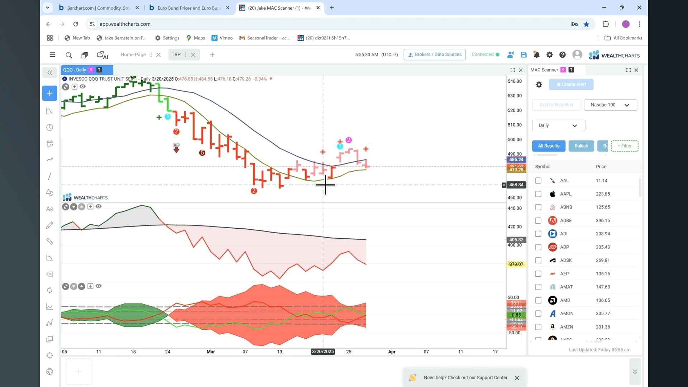Open the symbol search magnifier

pos(69,55)
